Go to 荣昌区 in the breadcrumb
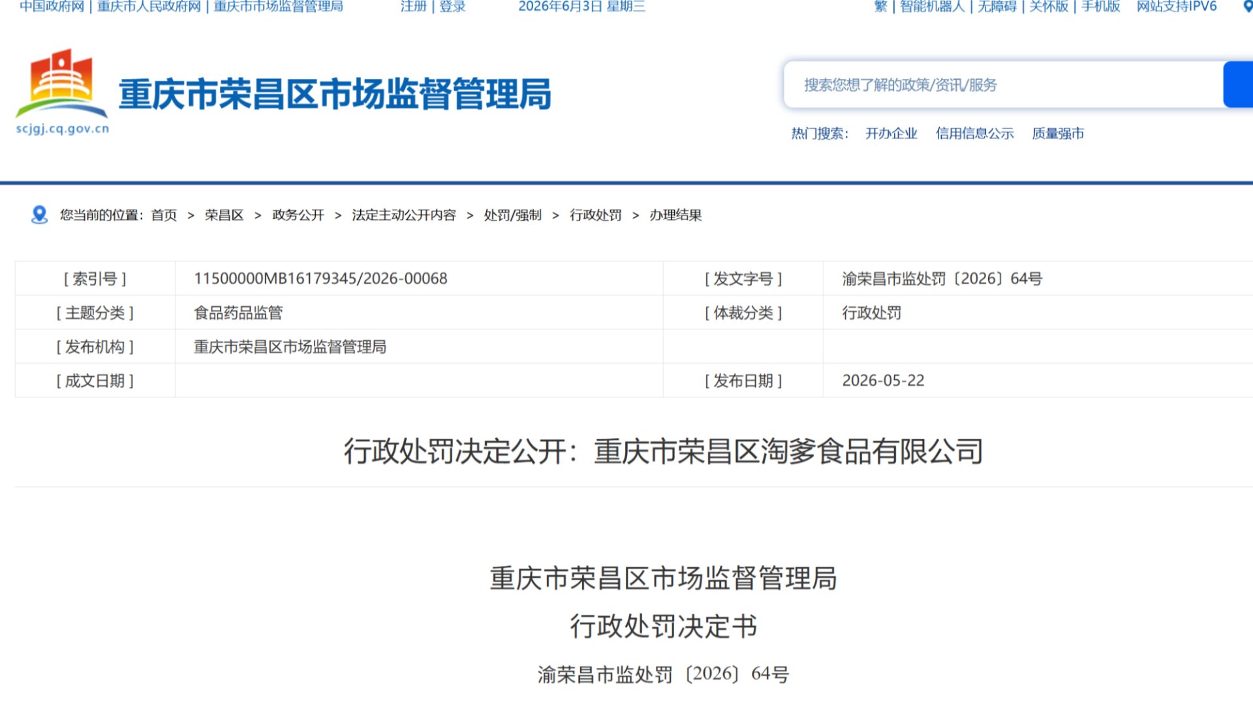The height and width of the screenshot is (728, 1253). (x=224, y=215)
